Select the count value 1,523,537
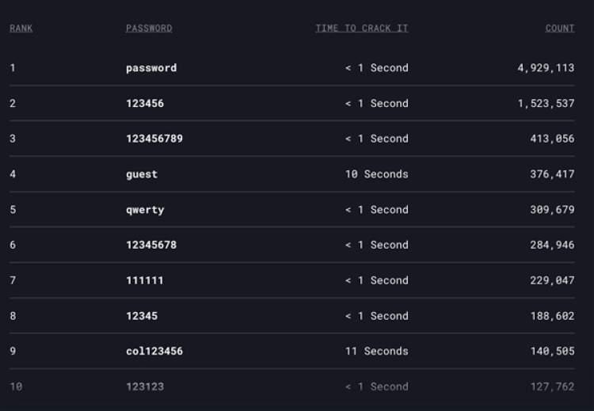The width and height of the screenshot is (594, 411). 546,104
